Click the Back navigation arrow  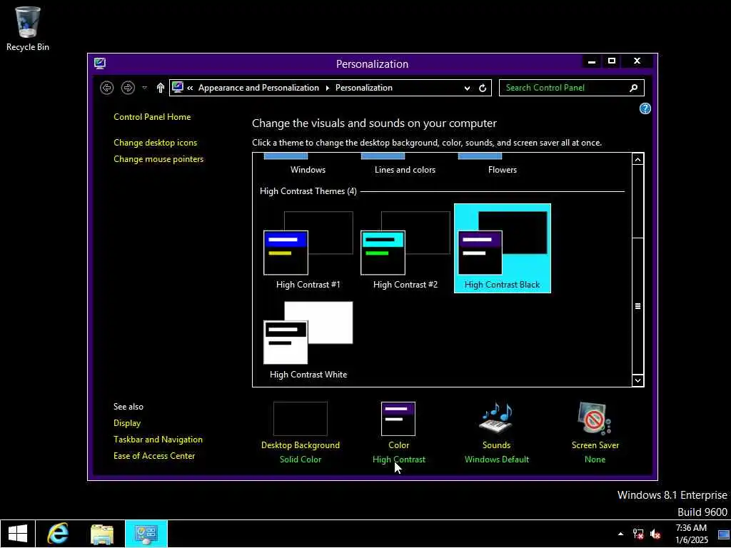pyautogui.click(x=107, y=88)
